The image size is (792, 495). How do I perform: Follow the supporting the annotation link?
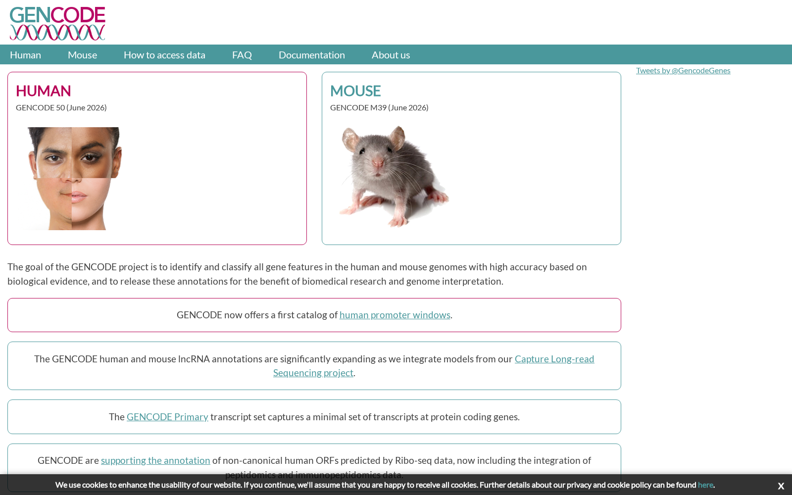(x=155, y=460)
